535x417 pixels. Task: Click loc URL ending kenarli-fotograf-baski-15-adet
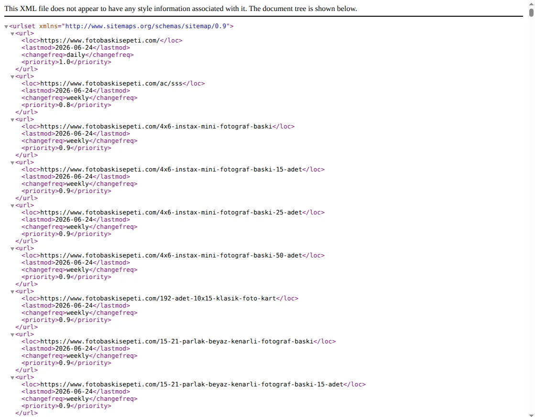coord(192,384)
